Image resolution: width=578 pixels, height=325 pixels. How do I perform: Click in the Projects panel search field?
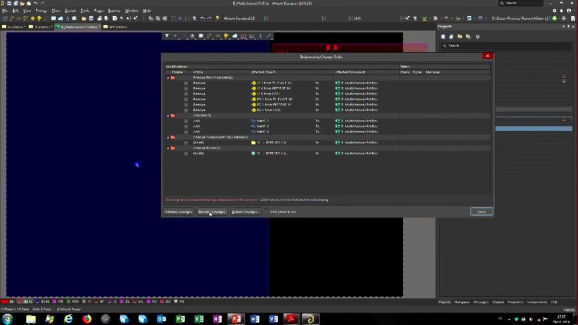[506, 46]
